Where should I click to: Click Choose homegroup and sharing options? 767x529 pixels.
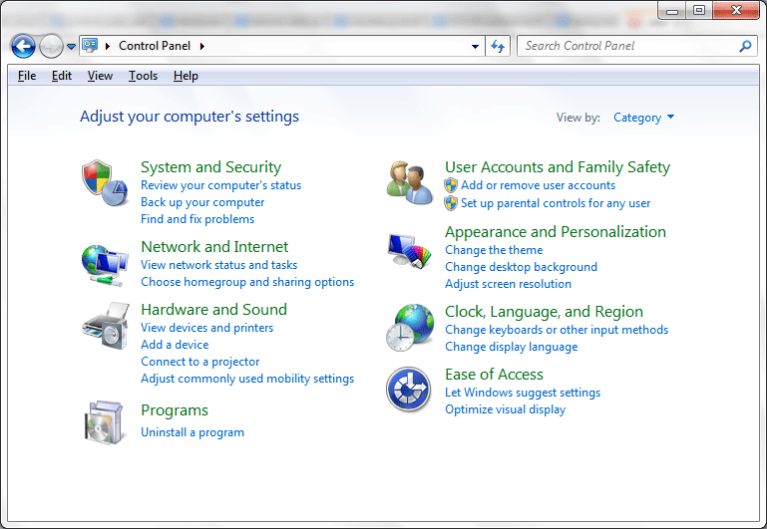tap(247, 282)
